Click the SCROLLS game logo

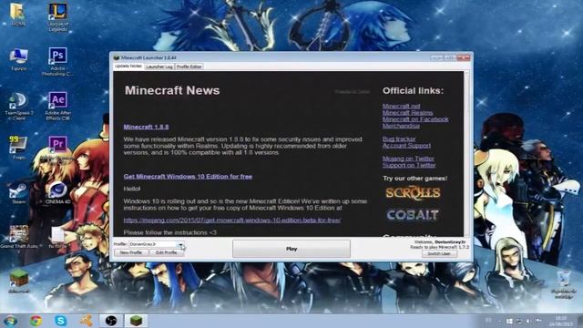click(x=413, y=193)
